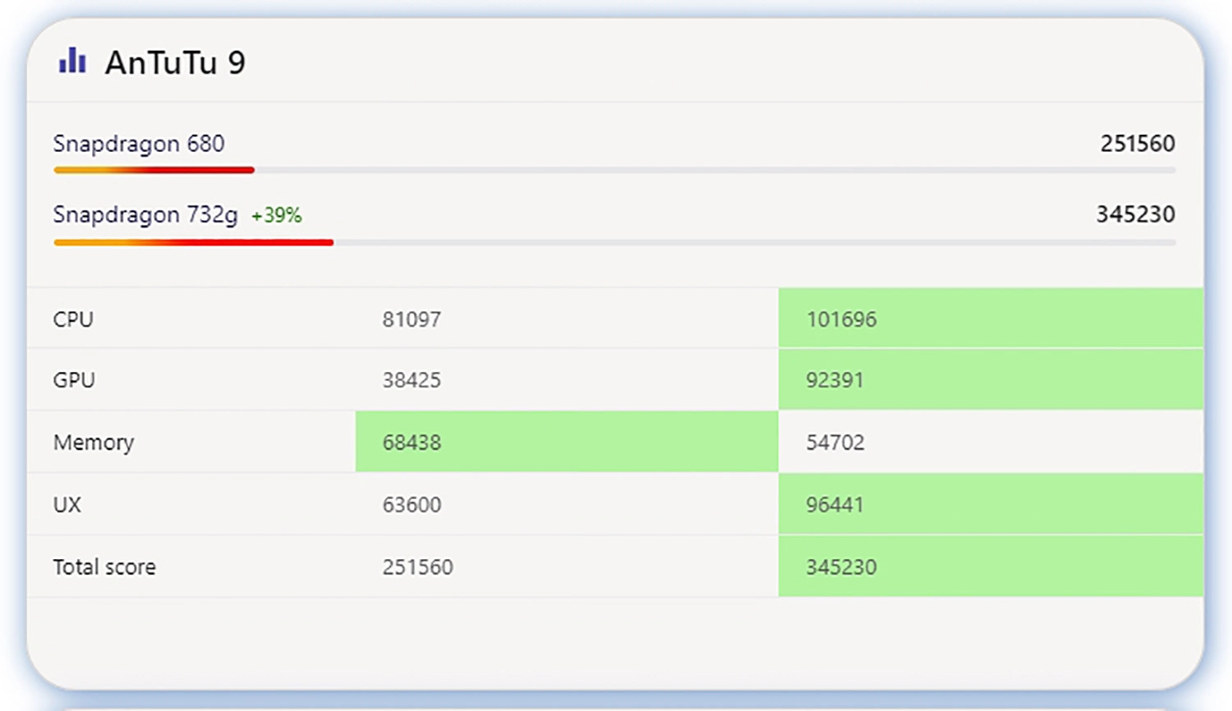Click the CPU row label
The image size is (1232, 711).
(x=73, y=319)
